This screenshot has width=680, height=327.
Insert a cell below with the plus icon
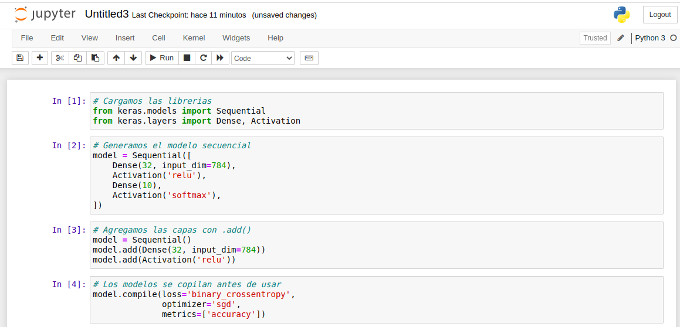click(x=39, y=58)
